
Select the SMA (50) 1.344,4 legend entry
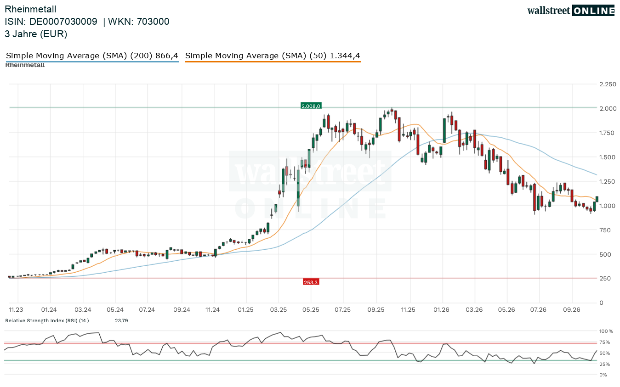[x=273, y=56]
